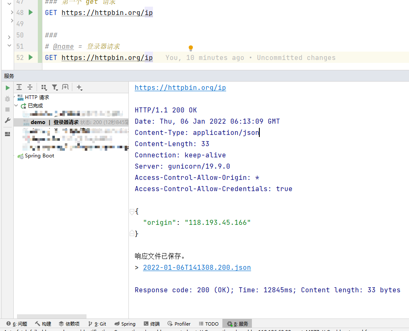The height and width of the screenshot is (331, 409).
Task: Select the HTTP 请求 tree label
Action: click(37, 97)
